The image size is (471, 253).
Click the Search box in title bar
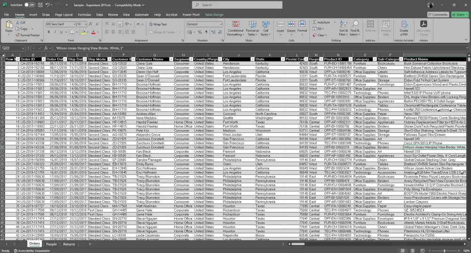coord(237,5)
